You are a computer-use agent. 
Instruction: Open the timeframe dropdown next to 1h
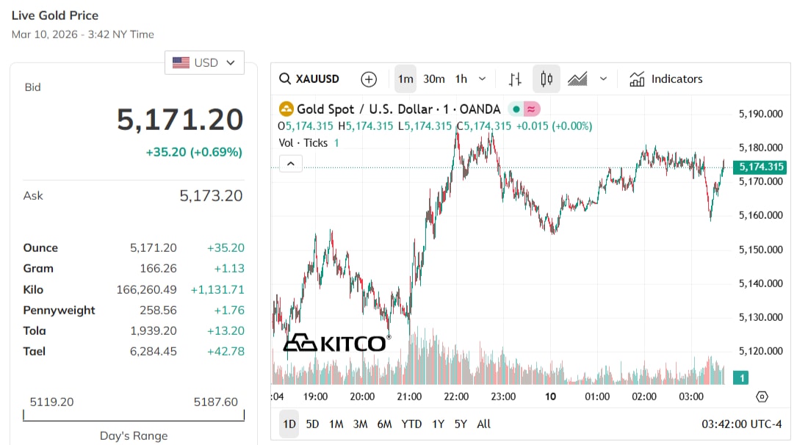[x=481, y=79]
